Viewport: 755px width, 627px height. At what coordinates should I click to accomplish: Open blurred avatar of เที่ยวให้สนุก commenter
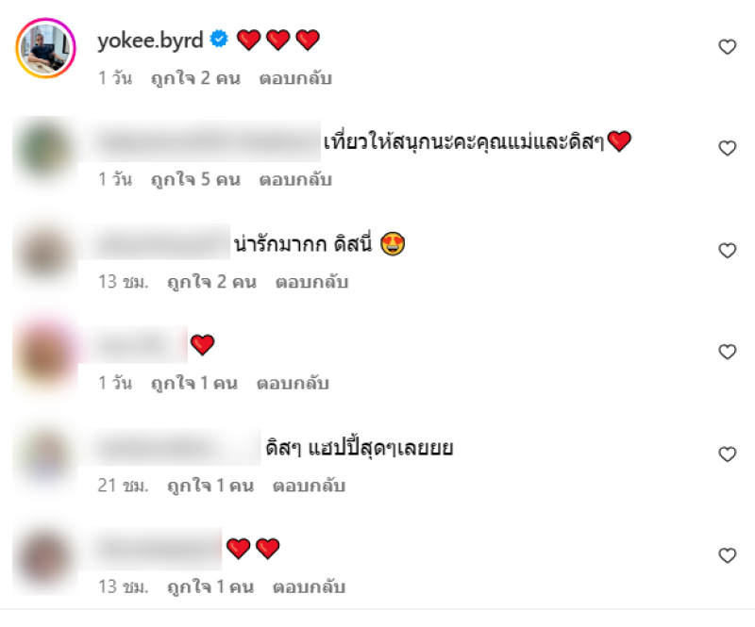(x=44, y=150)
